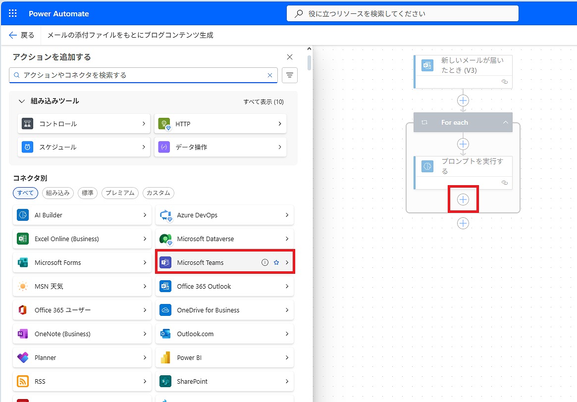
Task: Select the すべて connector filter
Action: click(25, 193)
